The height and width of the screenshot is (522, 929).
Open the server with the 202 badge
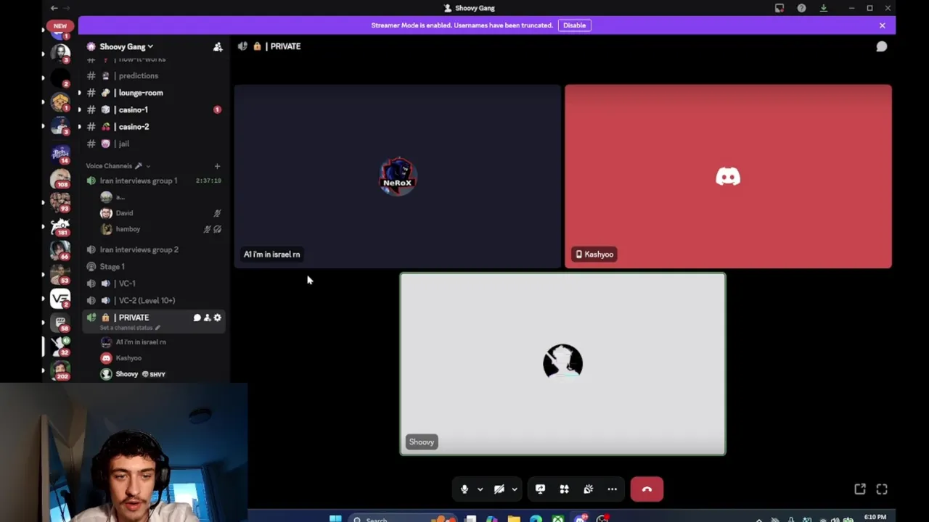[x=60, y=370]
